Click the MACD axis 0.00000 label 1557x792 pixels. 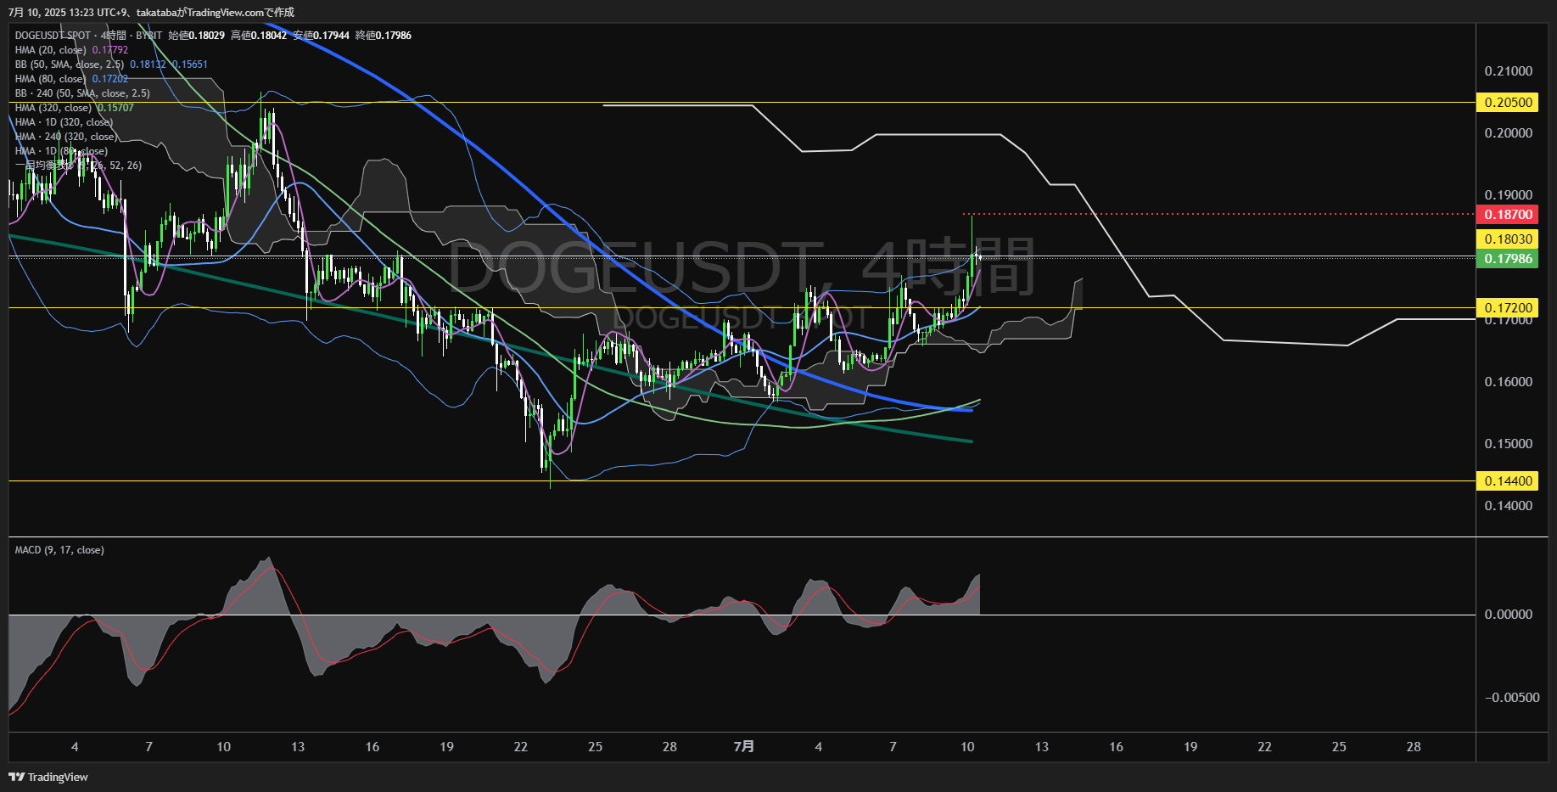1509,615
